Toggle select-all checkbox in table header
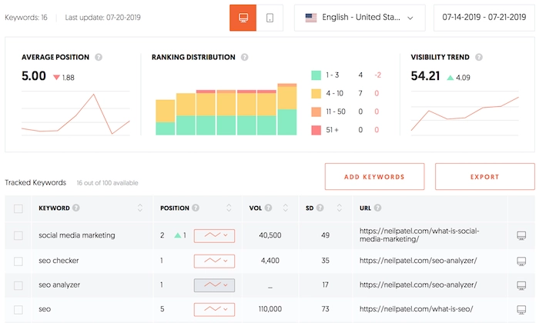The height and width of the screenshot is (323, 539). pos(18,208)
